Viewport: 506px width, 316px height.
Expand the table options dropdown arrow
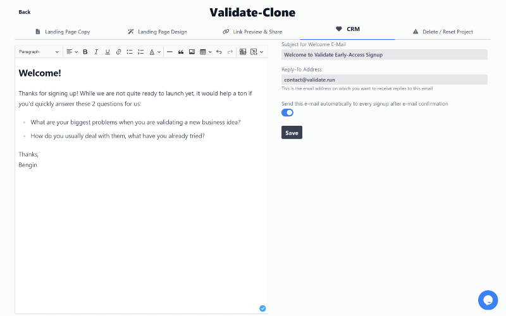click(x=210, y=52)
